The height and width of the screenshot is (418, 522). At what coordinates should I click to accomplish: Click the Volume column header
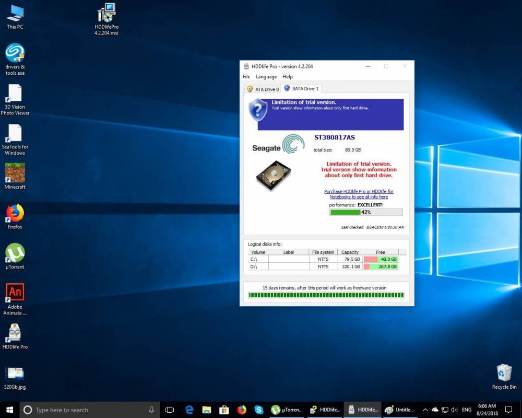pyautogui.click(x=258, y=252)
